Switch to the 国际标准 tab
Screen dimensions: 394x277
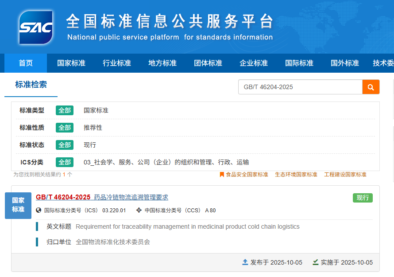[299, 63]
